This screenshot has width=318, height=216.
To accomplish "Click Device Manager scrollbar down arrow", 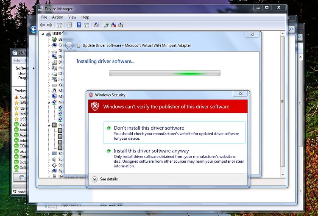I will click(x=283, y=175).
